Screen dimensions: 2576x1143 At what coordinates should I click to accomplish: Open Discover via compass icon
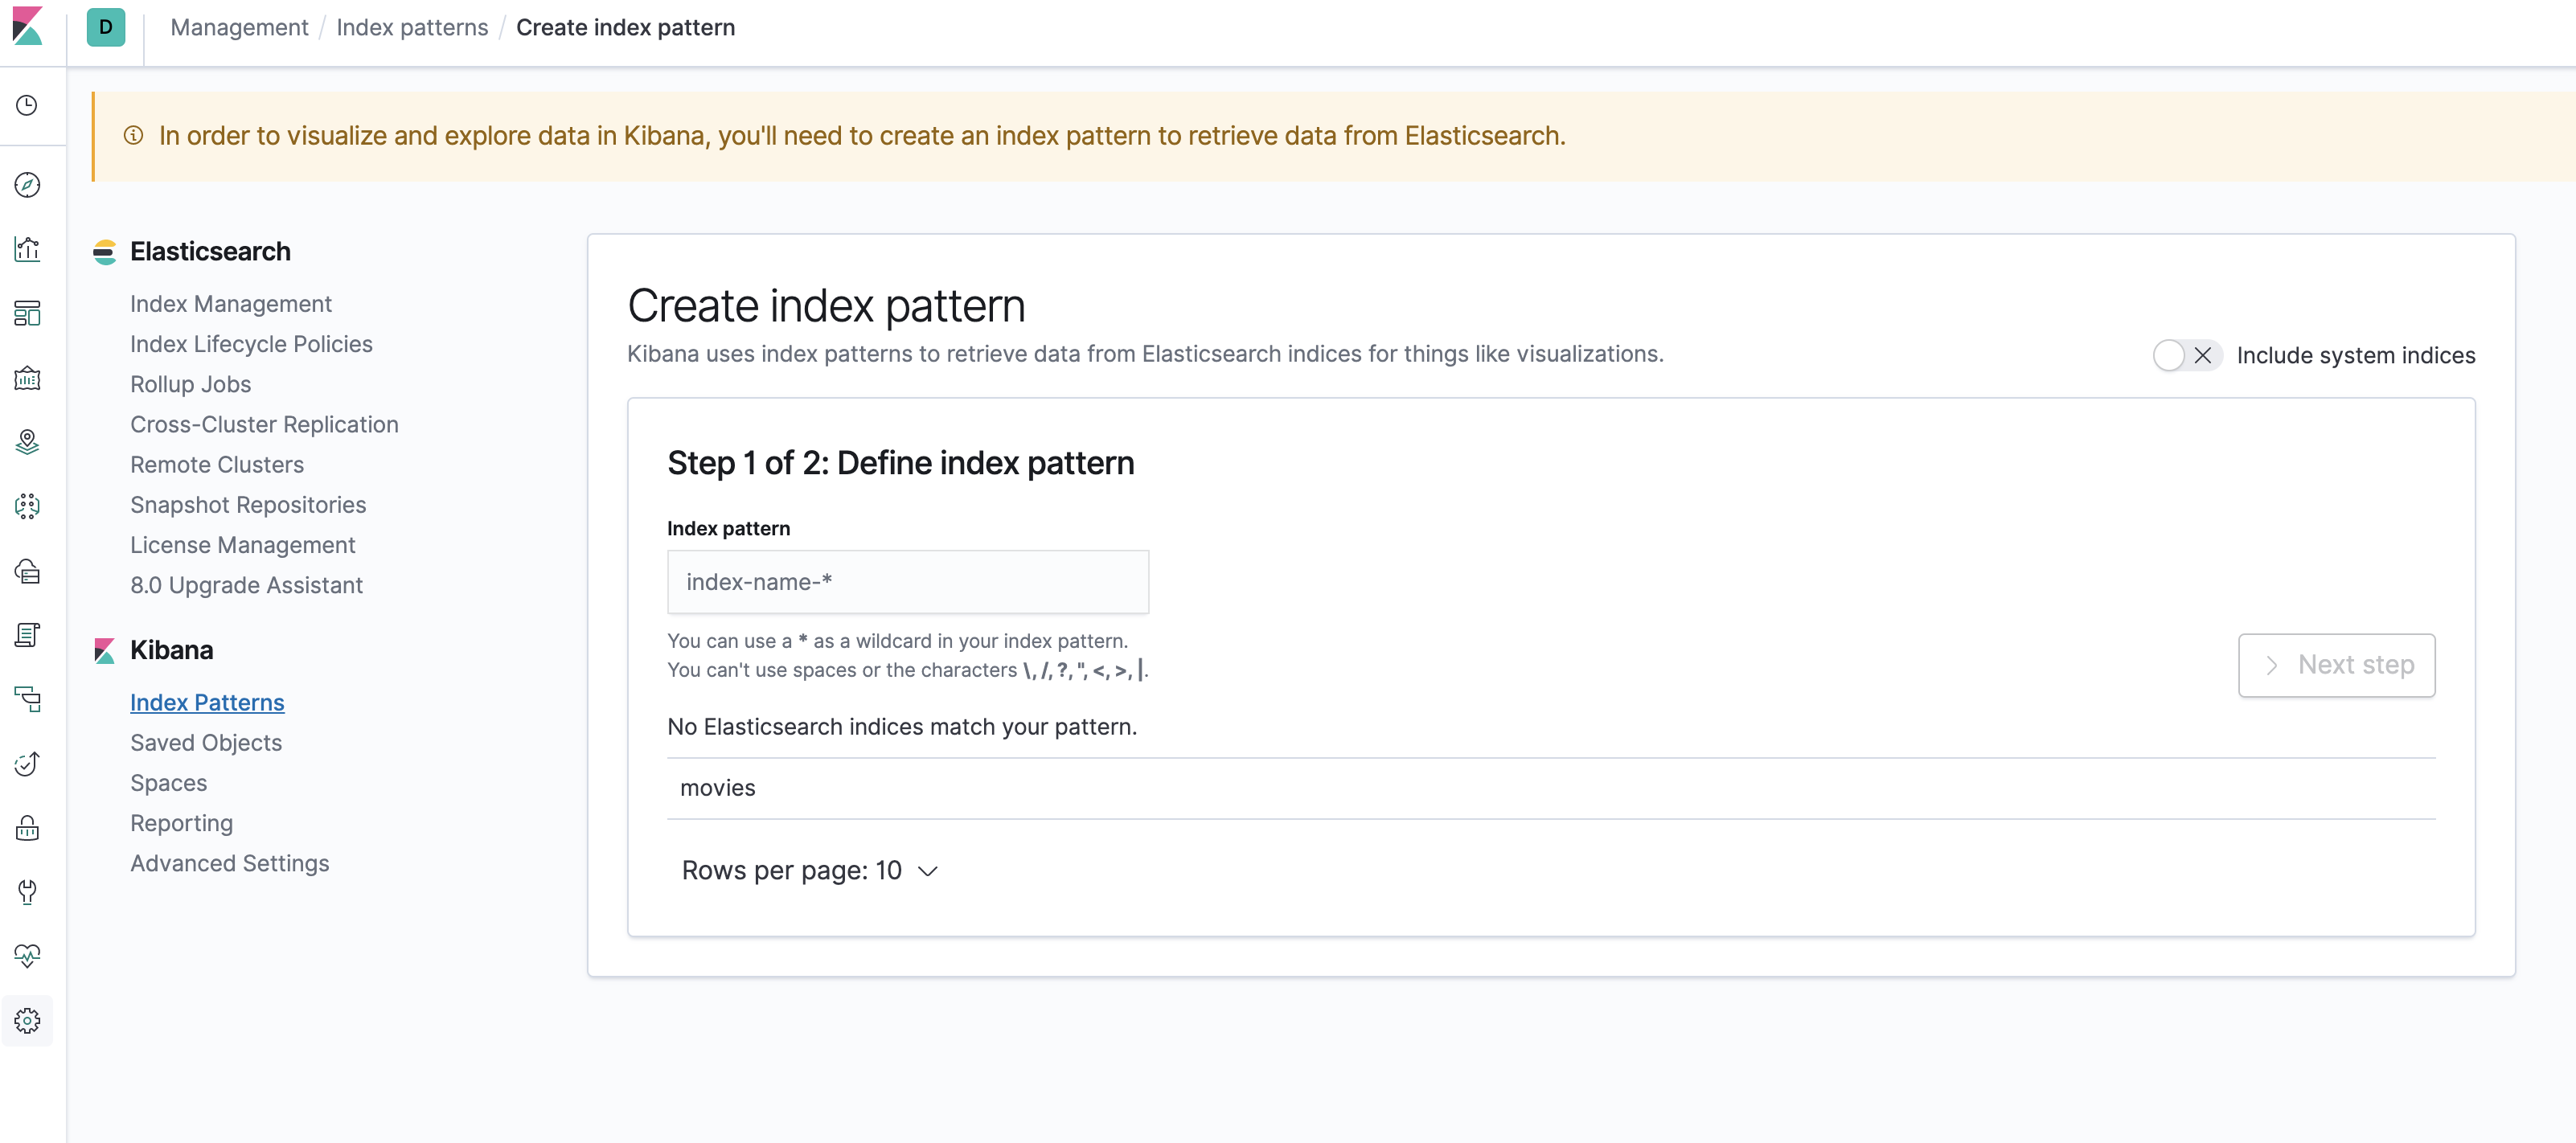tap(27, 185)
